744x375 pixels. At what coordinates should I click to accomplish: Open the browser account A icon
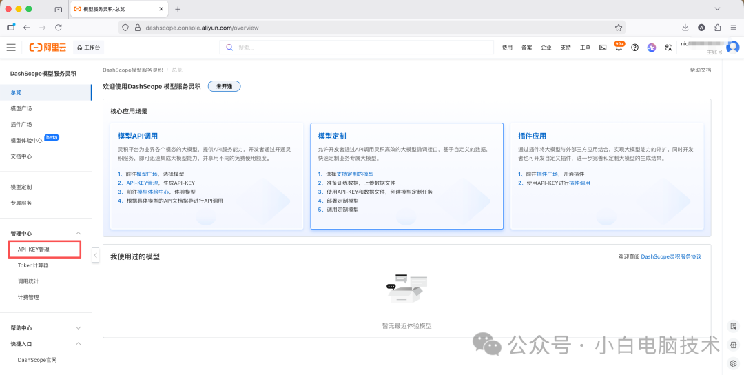coord(701,28)
